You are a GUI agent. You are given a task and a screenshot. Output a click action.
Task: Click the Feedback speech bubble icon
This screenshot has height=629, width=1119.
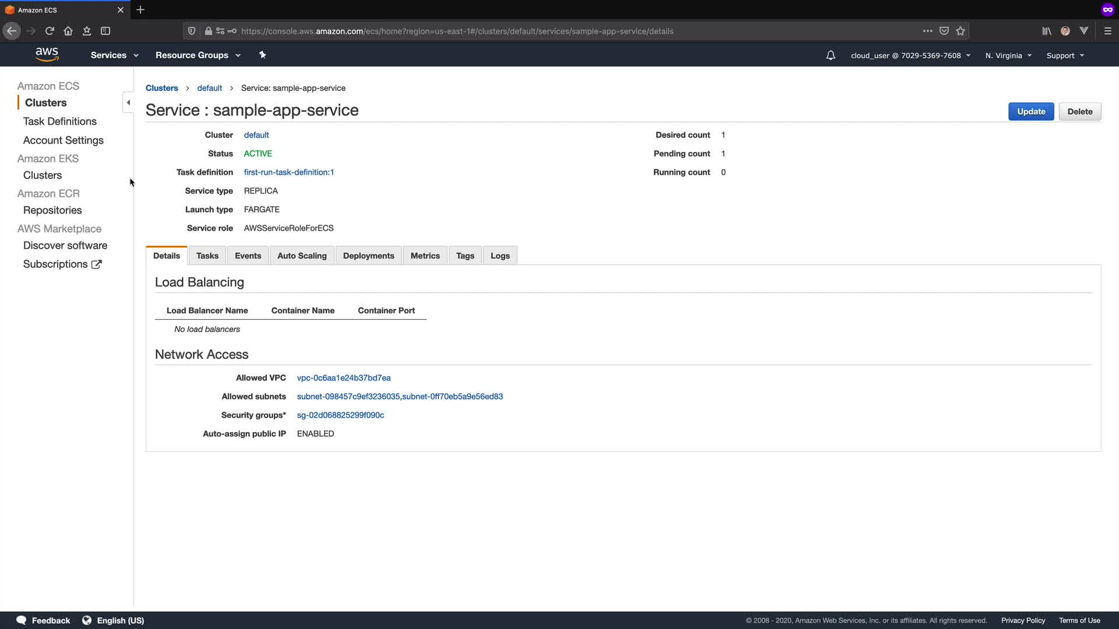coord(22,620)
